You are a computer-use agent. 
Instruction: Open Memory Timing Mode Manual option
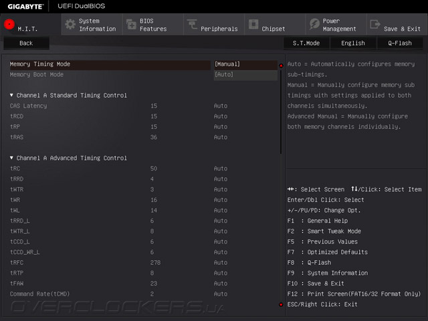[227, 65]
